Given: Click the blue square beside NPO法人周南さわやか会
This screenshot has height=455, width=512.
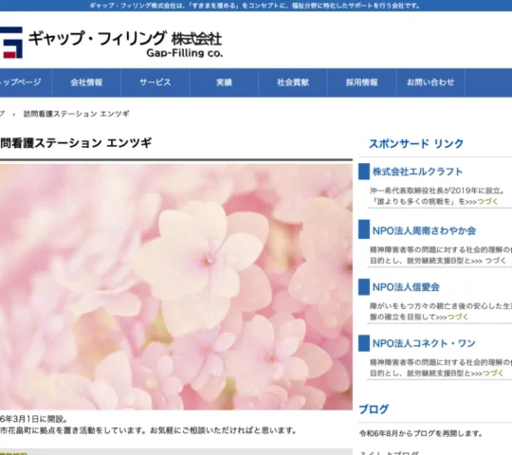Looking at the screenshot, I should click(x=364, y=229).
